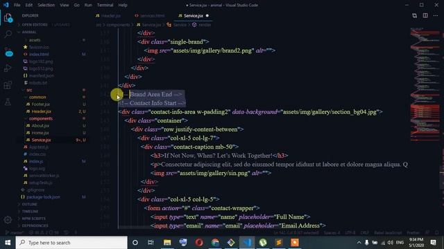The image size is (444, 249).
Task: Collapse the components folder
Action: point(40,118)
